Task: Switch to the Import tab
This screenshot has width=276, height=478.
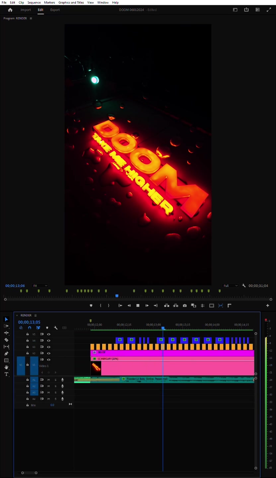Action: [x=26, y=10]
